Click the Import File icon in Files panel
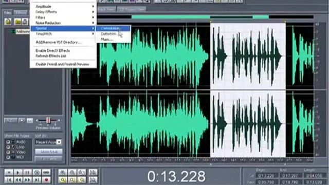The height and width of the screenshot is (185, 329). [8, 22]
